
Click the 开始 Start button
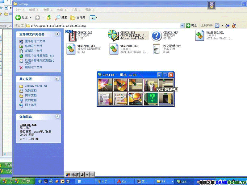tap(23, 181)
